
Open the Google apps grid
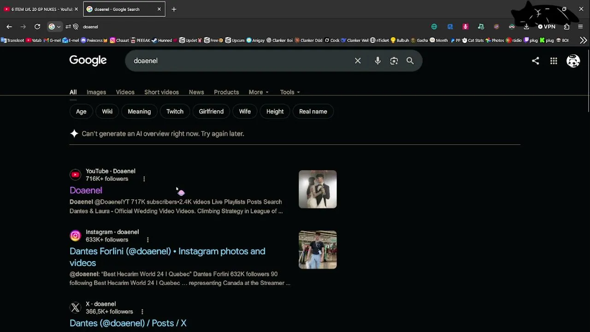pyautogui.click(x=554, y=61)
